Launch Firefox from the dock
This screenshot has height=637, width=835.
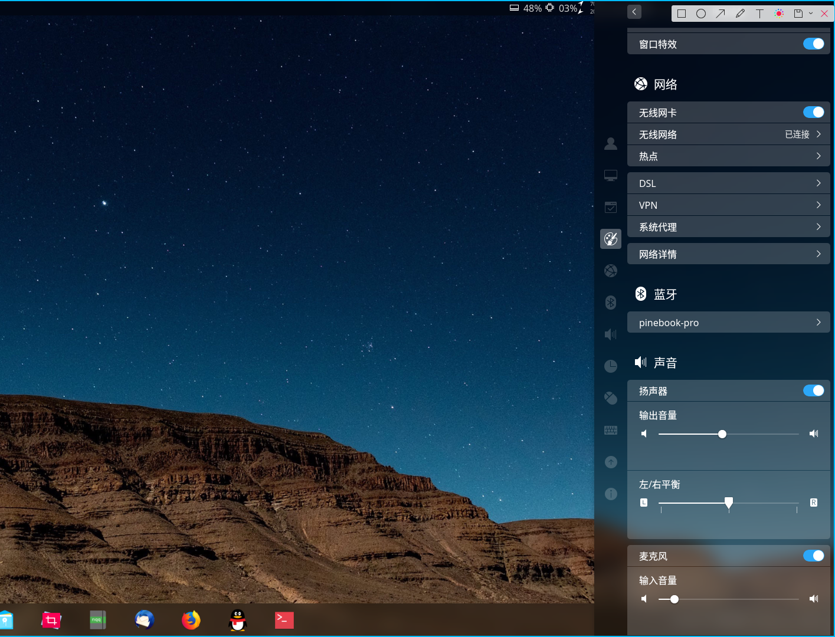[x=191, y=620]
